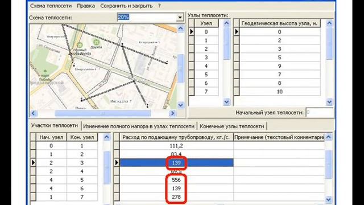Open the ? help menu
This screenshot has height=205, width=364.
(x=159, y=6)
